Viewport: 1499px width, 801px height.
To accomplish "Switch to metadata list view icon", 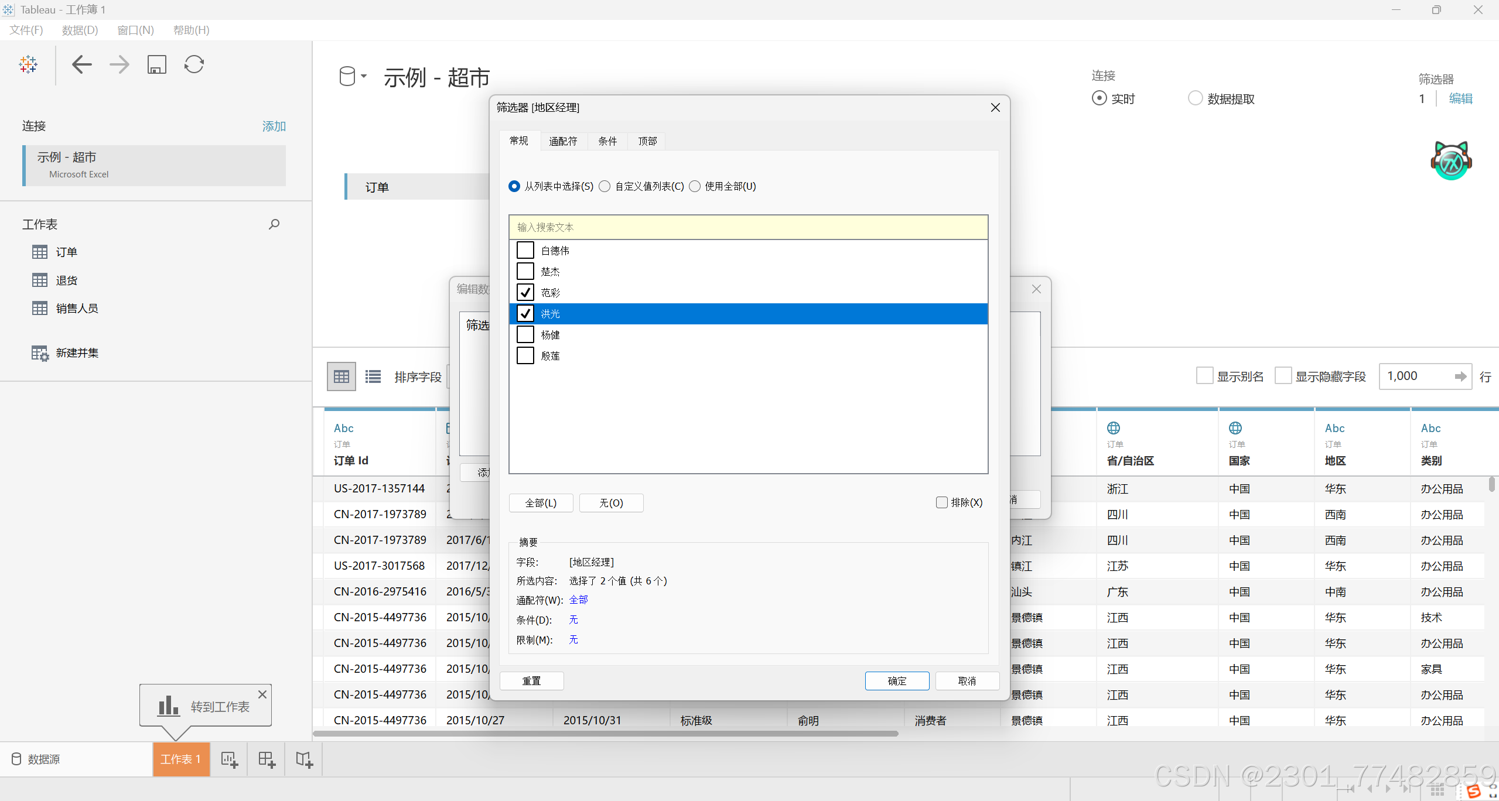I will [373, 376].
